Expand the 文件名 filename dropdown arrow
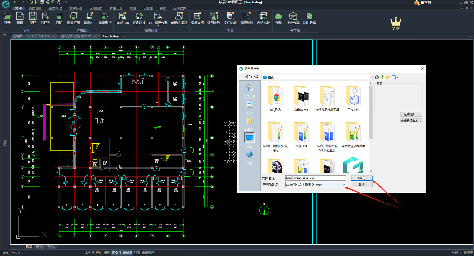474x256 pixels. 344,178
